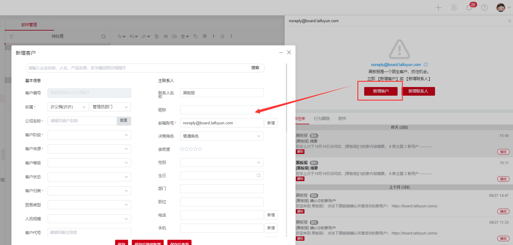Open the calendar picker in 生日 field
This screenshot has width=513, height=245.
point(259,176)
